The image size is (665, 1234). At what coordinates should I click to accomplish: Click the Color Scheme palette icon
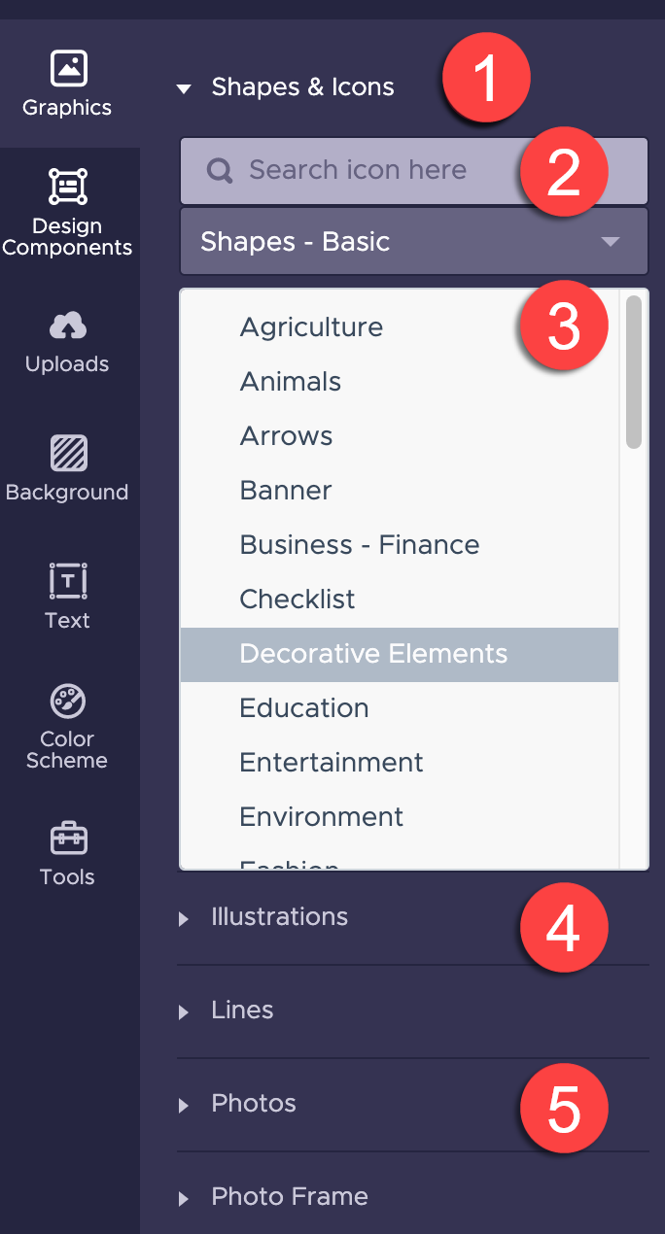67,702
